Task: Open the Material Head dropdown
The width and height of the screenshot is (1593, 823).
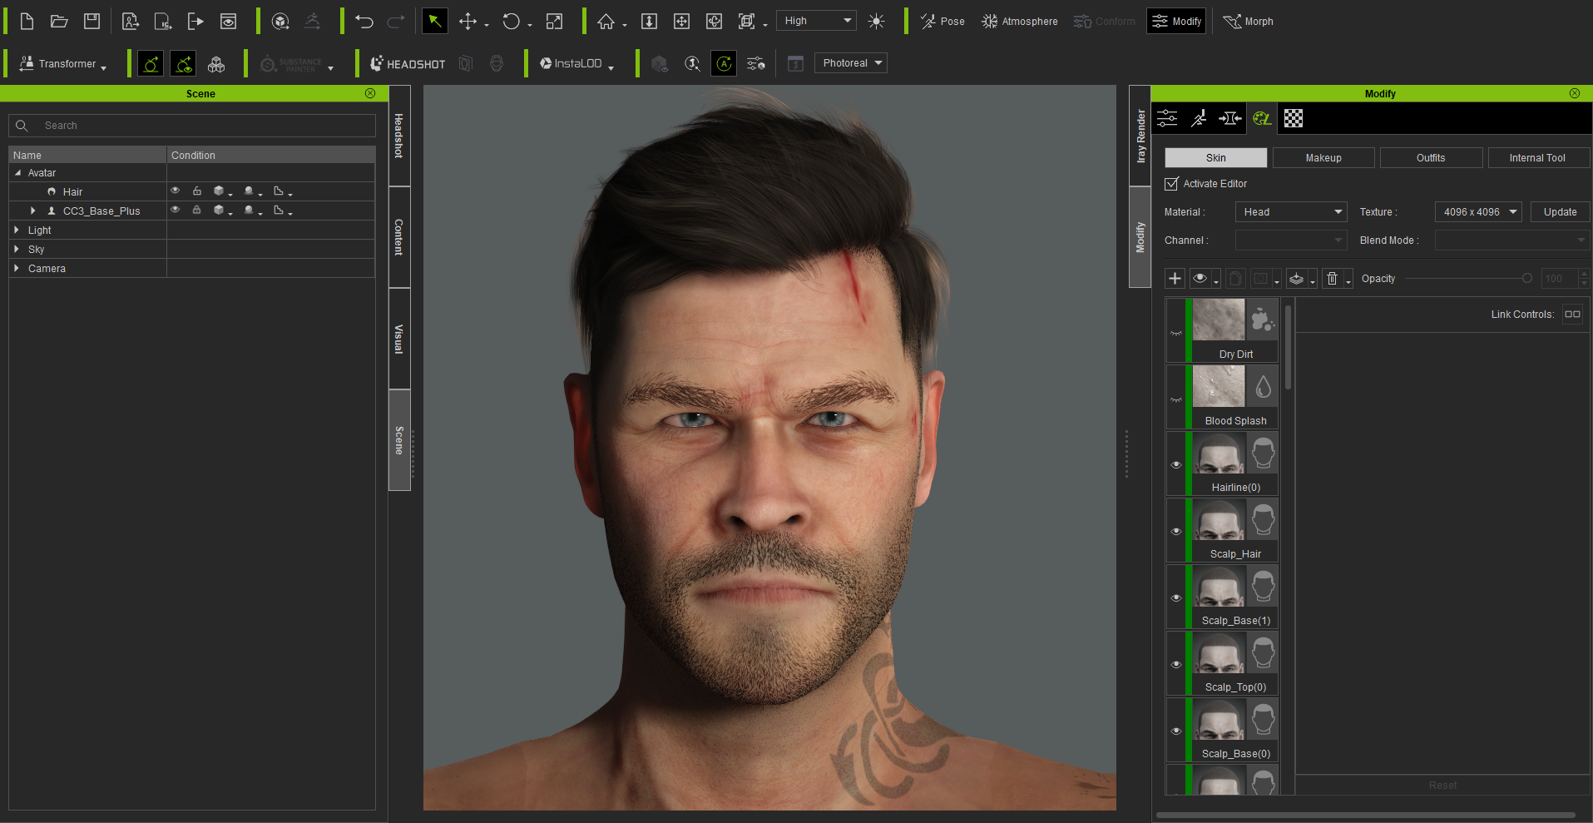Action: tap(1291, 212)
